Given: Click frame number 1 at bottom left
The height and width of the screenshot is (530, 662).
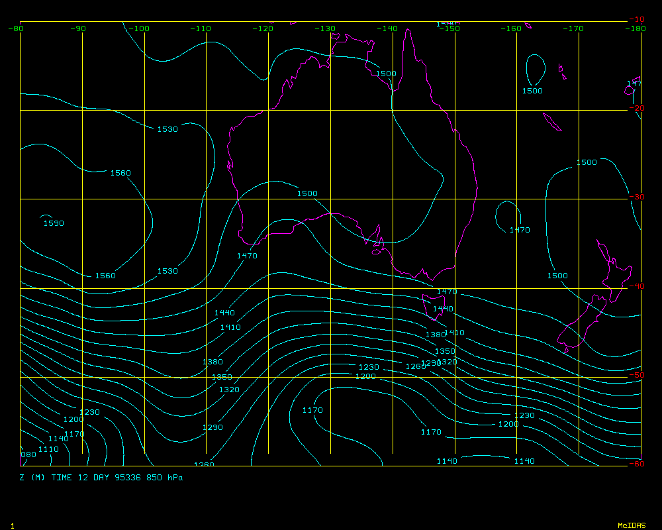Looking at the screenshot, I should 12,525.
